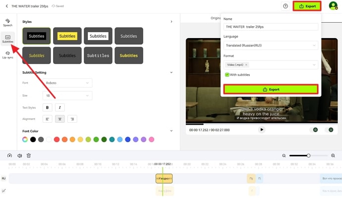Open the font Size dropdown
Image resolution: width=342 pixels, height=198 pixels.
pyautogui.click(x=67, y=96)
